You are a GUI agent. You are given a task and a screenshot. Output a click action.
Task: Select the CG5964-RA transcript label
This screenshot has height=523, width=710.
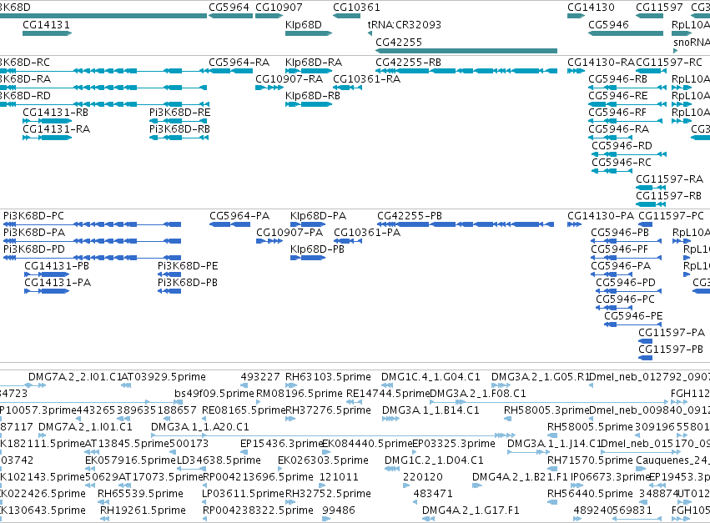point(239,62)
